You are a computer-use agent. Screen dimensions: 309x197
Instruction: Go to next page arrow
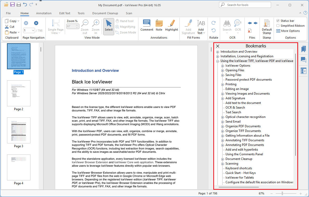point(36,23)
